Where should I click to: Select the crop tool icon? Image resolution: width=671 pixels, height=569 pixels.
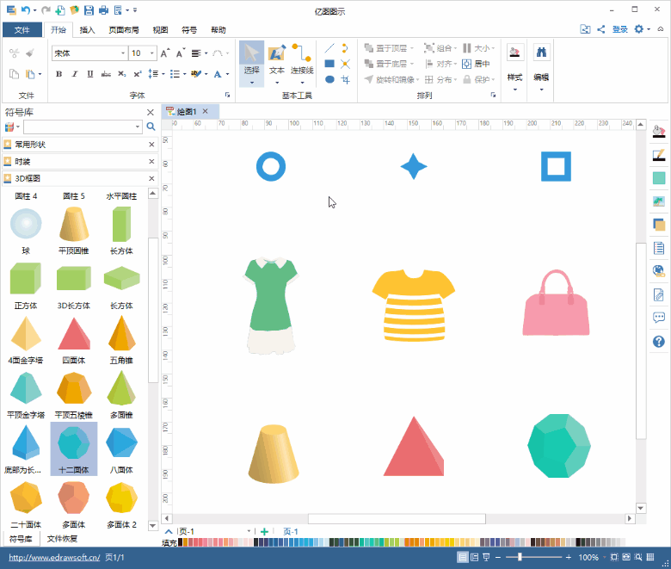pos(345,79)
